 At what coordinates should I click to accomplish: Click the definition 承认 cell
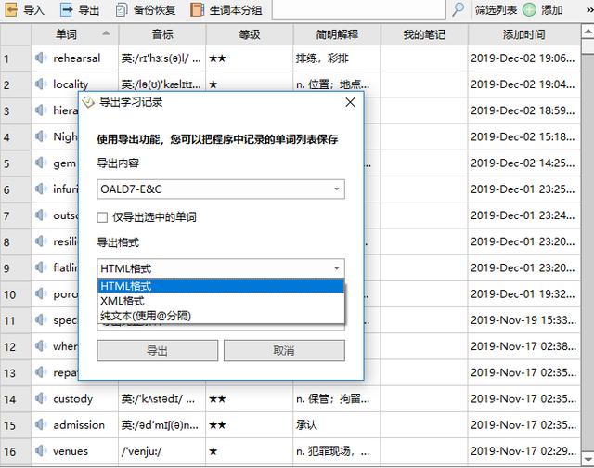click(337, 425)
